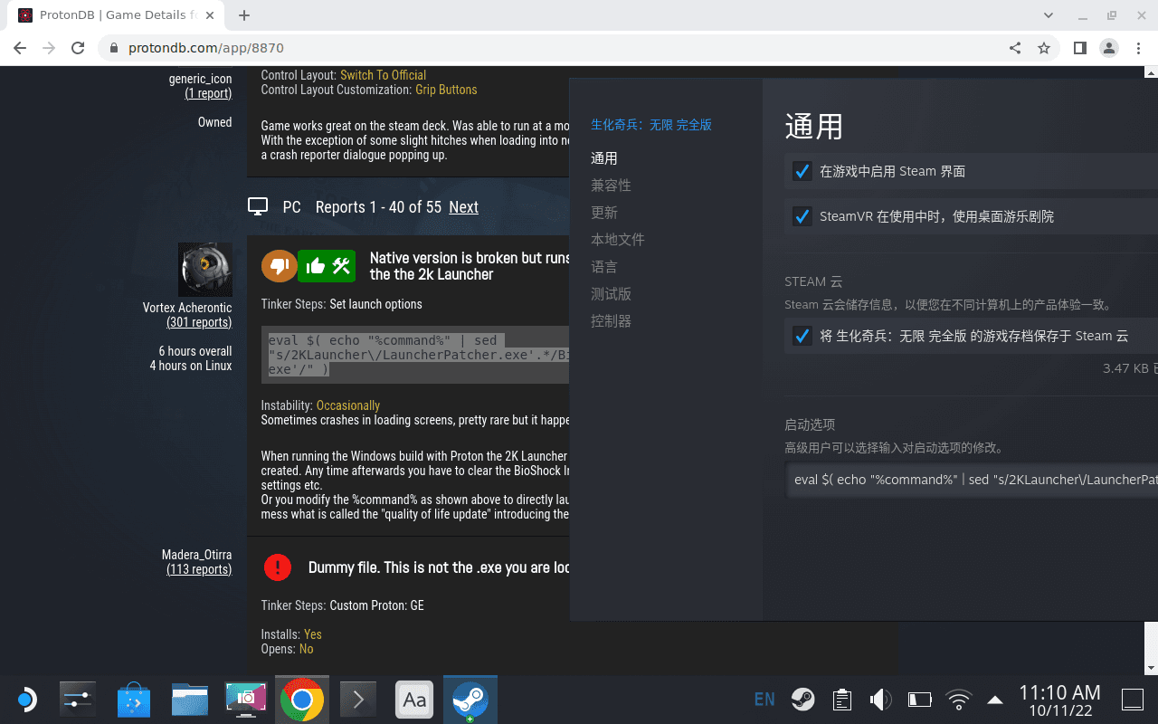The height and width of the screenshot is (724, 1158).
Task: Open Discover store from the taskbar
Action: 134,699
